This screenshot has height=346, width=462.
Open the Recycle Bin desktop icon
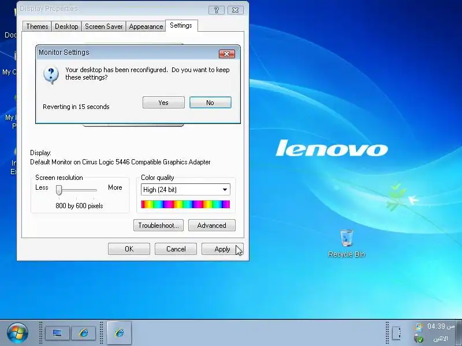tap(346, 244)
